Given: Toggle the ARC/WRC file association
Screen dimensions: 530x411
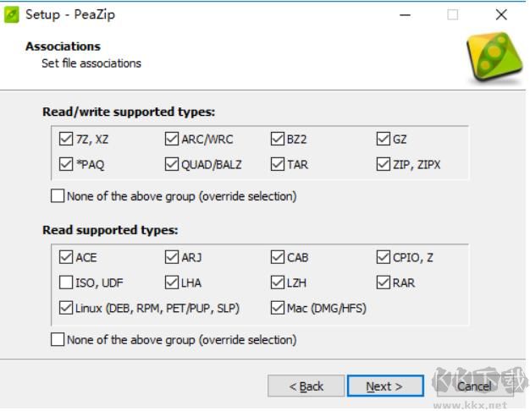Looking at the screenshot, I should 172,140.
